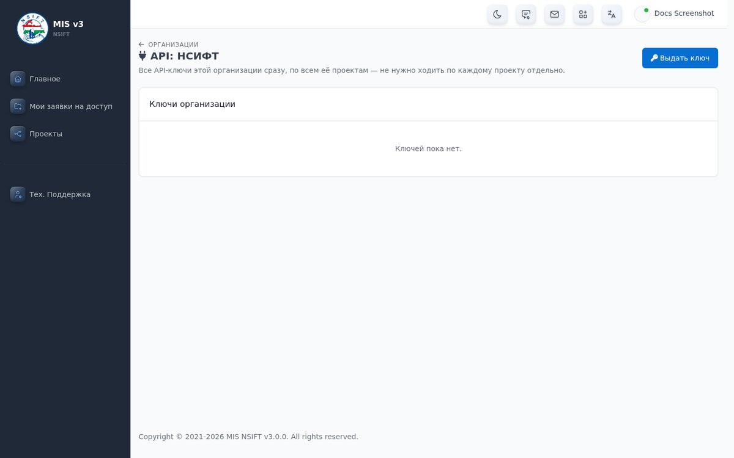The width and height of the screenshot is (734, 458).
Task: Click the API: НСИФТ page heading
Action: (x=179, y=56)
